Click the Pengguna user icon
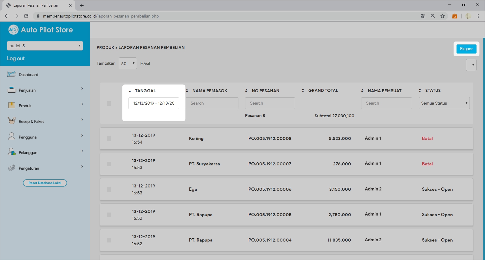Image resolution: width=485 pixels, height=260 pixels. (x=12, y=136)
